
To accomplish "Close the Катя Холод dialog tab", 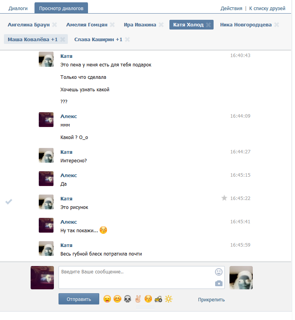I will point(209,25).
